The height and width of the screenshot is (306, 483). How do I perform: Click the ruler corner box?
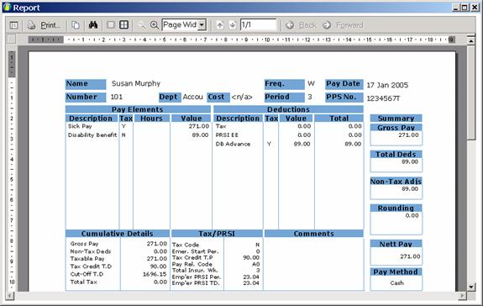click(11, 40)
